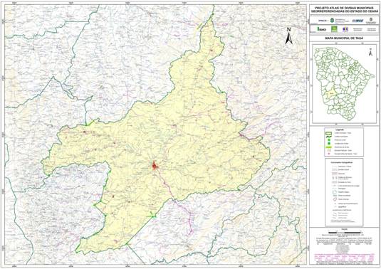Viewport: 381px width, 269px height.
Task: Click the red urban center of Tauá
Action: pyautogui.click(x=155, y=166)
